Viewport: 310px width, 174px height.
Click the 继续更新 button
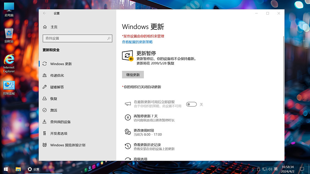133,75
